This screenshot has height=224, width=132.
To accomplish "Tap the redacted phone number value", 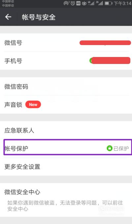I will (x=110, y=61).
